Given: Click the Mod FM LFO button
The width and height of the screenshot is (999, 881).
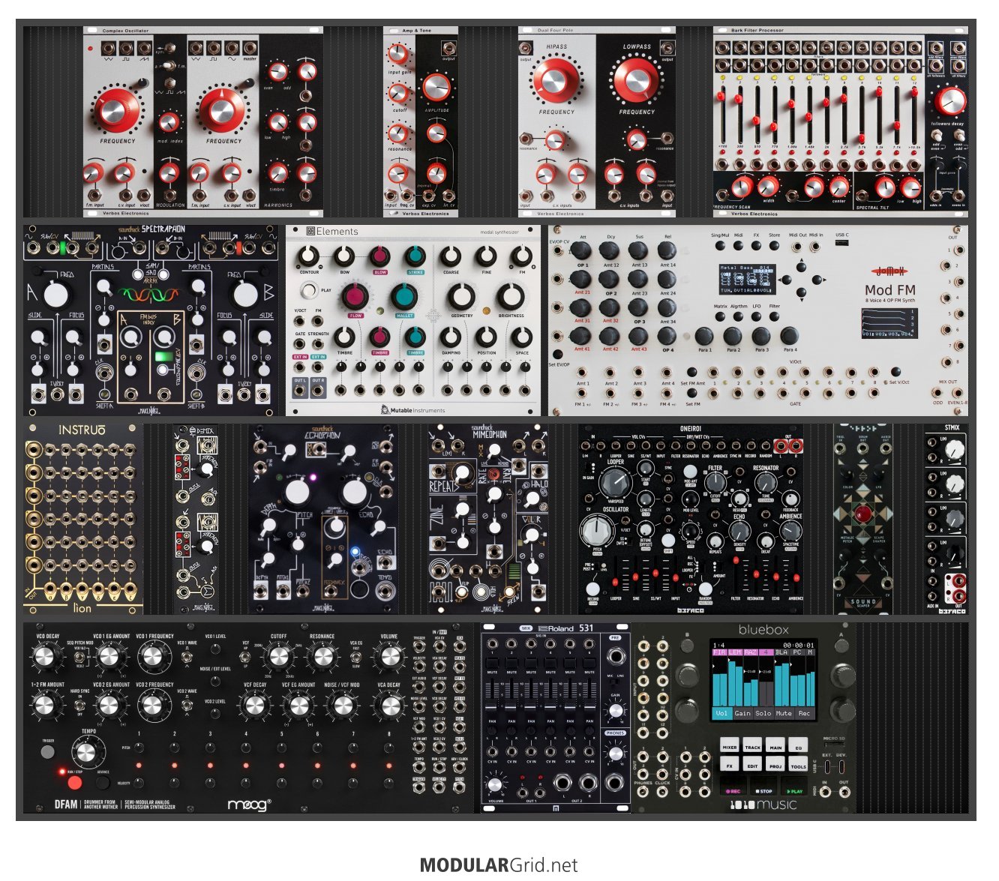Looking at the screenshot, I should click(x=757, y=317).
